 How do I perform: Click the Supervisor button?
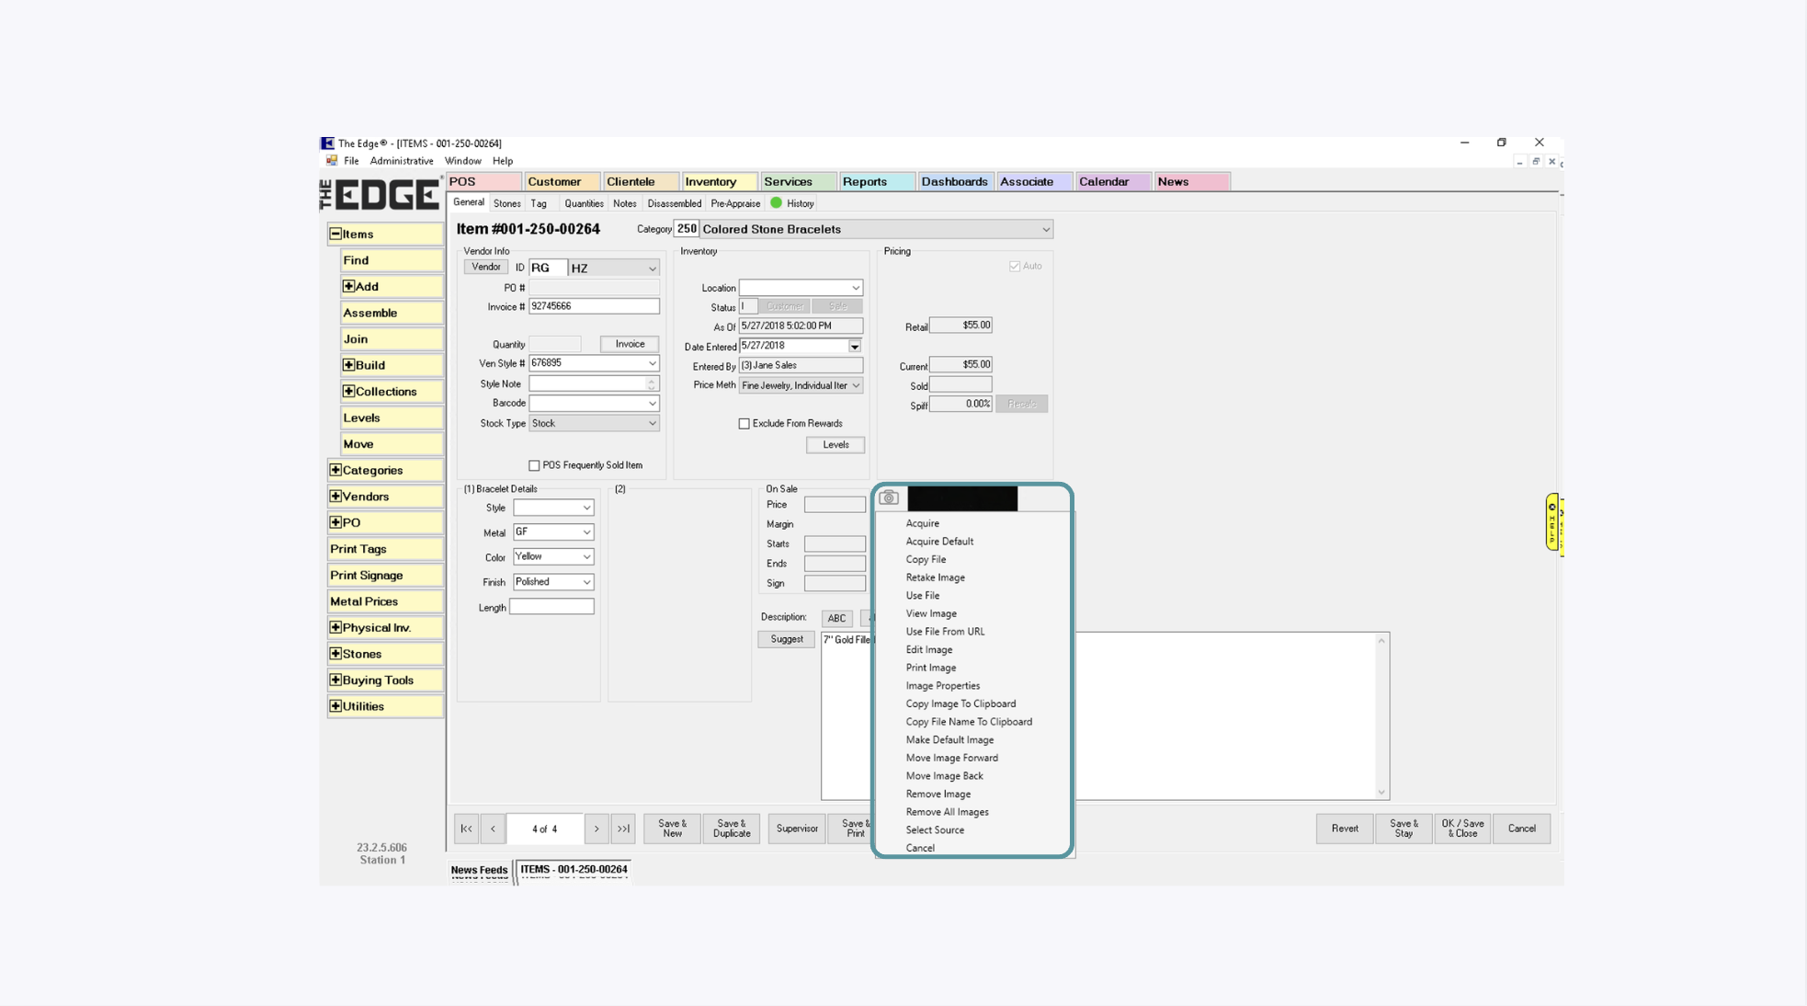click(796, 829)
